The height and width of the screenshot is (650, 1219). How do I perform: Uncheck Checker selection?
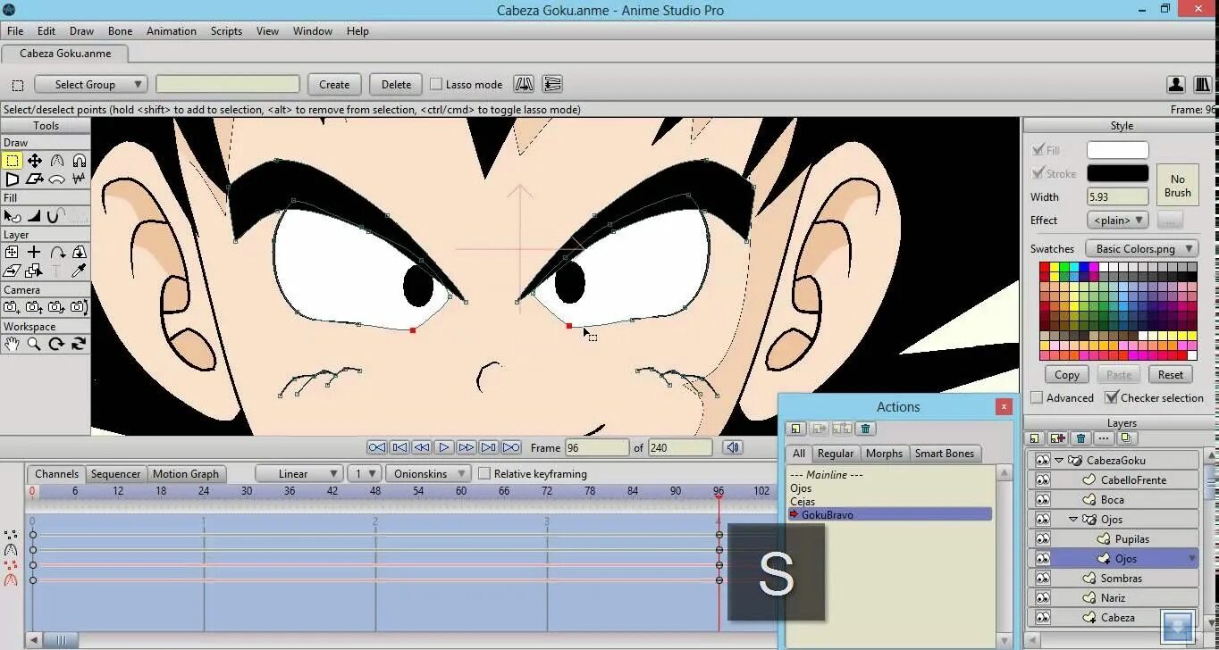coord(1111,397)
